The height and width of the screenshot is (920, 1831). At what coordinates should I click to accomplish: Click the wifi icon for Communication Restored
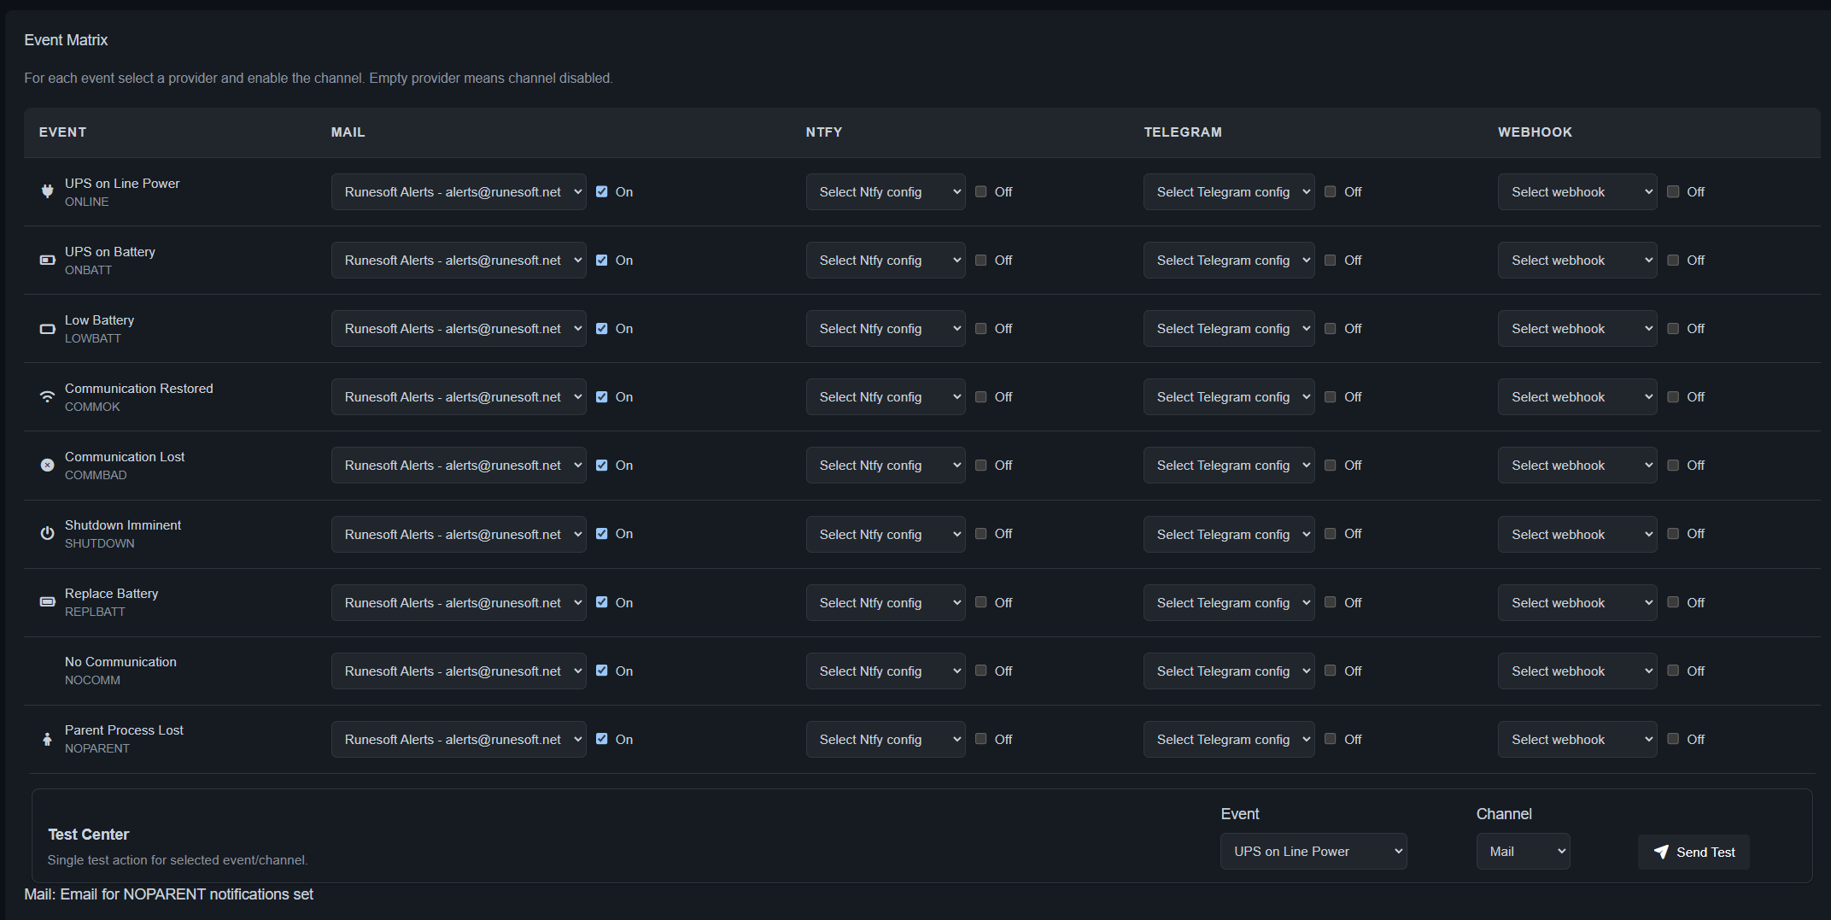tap(48, 397)
